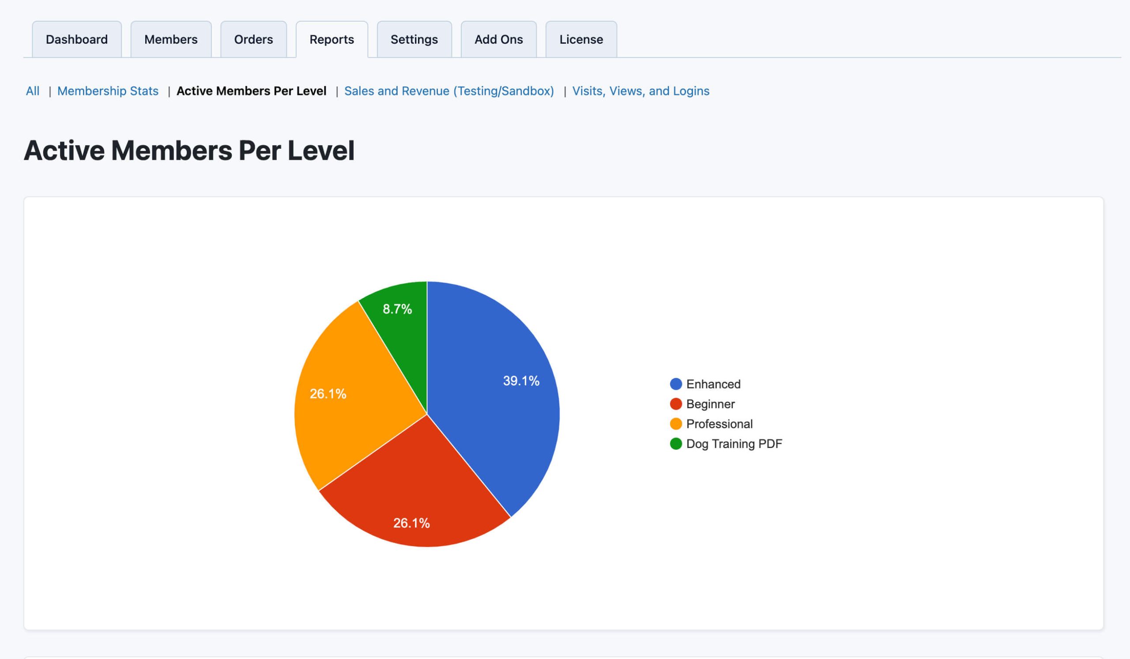Open the Settings tab
This screenshot has width=1130, height=659.
point(414,39)
